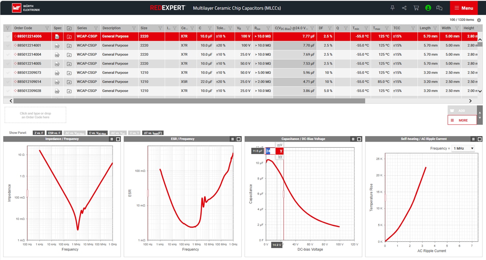
Task: Open Capacitance / DC-Bias Voltage panel menu
Action: point(353,139)
